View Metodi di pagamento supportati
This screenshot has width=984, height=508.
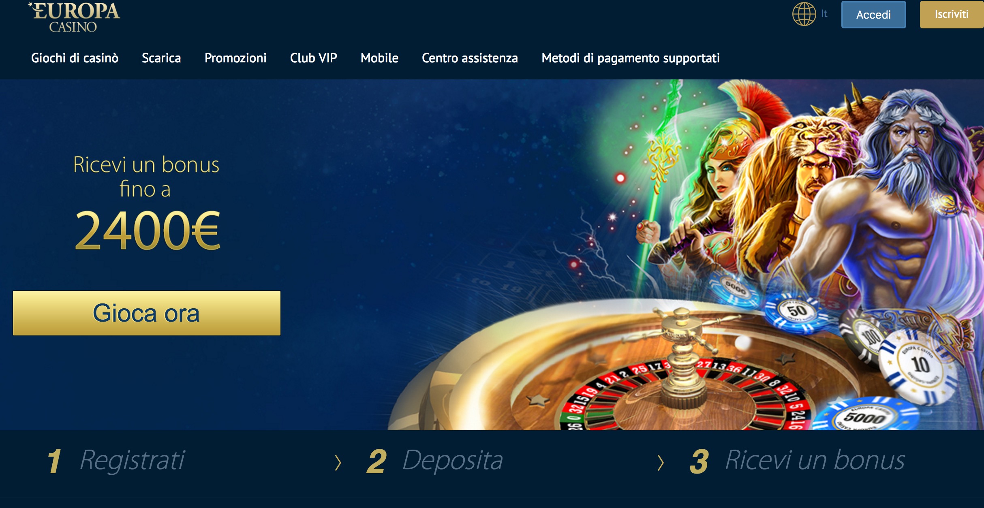point(631,58)
